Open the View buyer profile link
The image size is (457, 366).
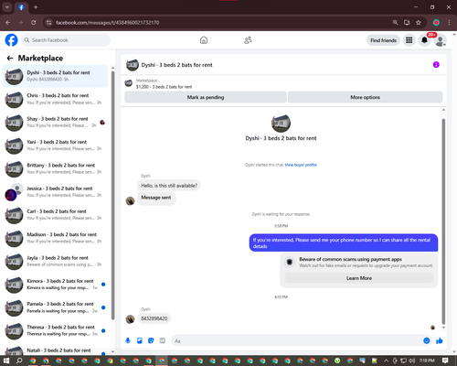coord(301,165)
